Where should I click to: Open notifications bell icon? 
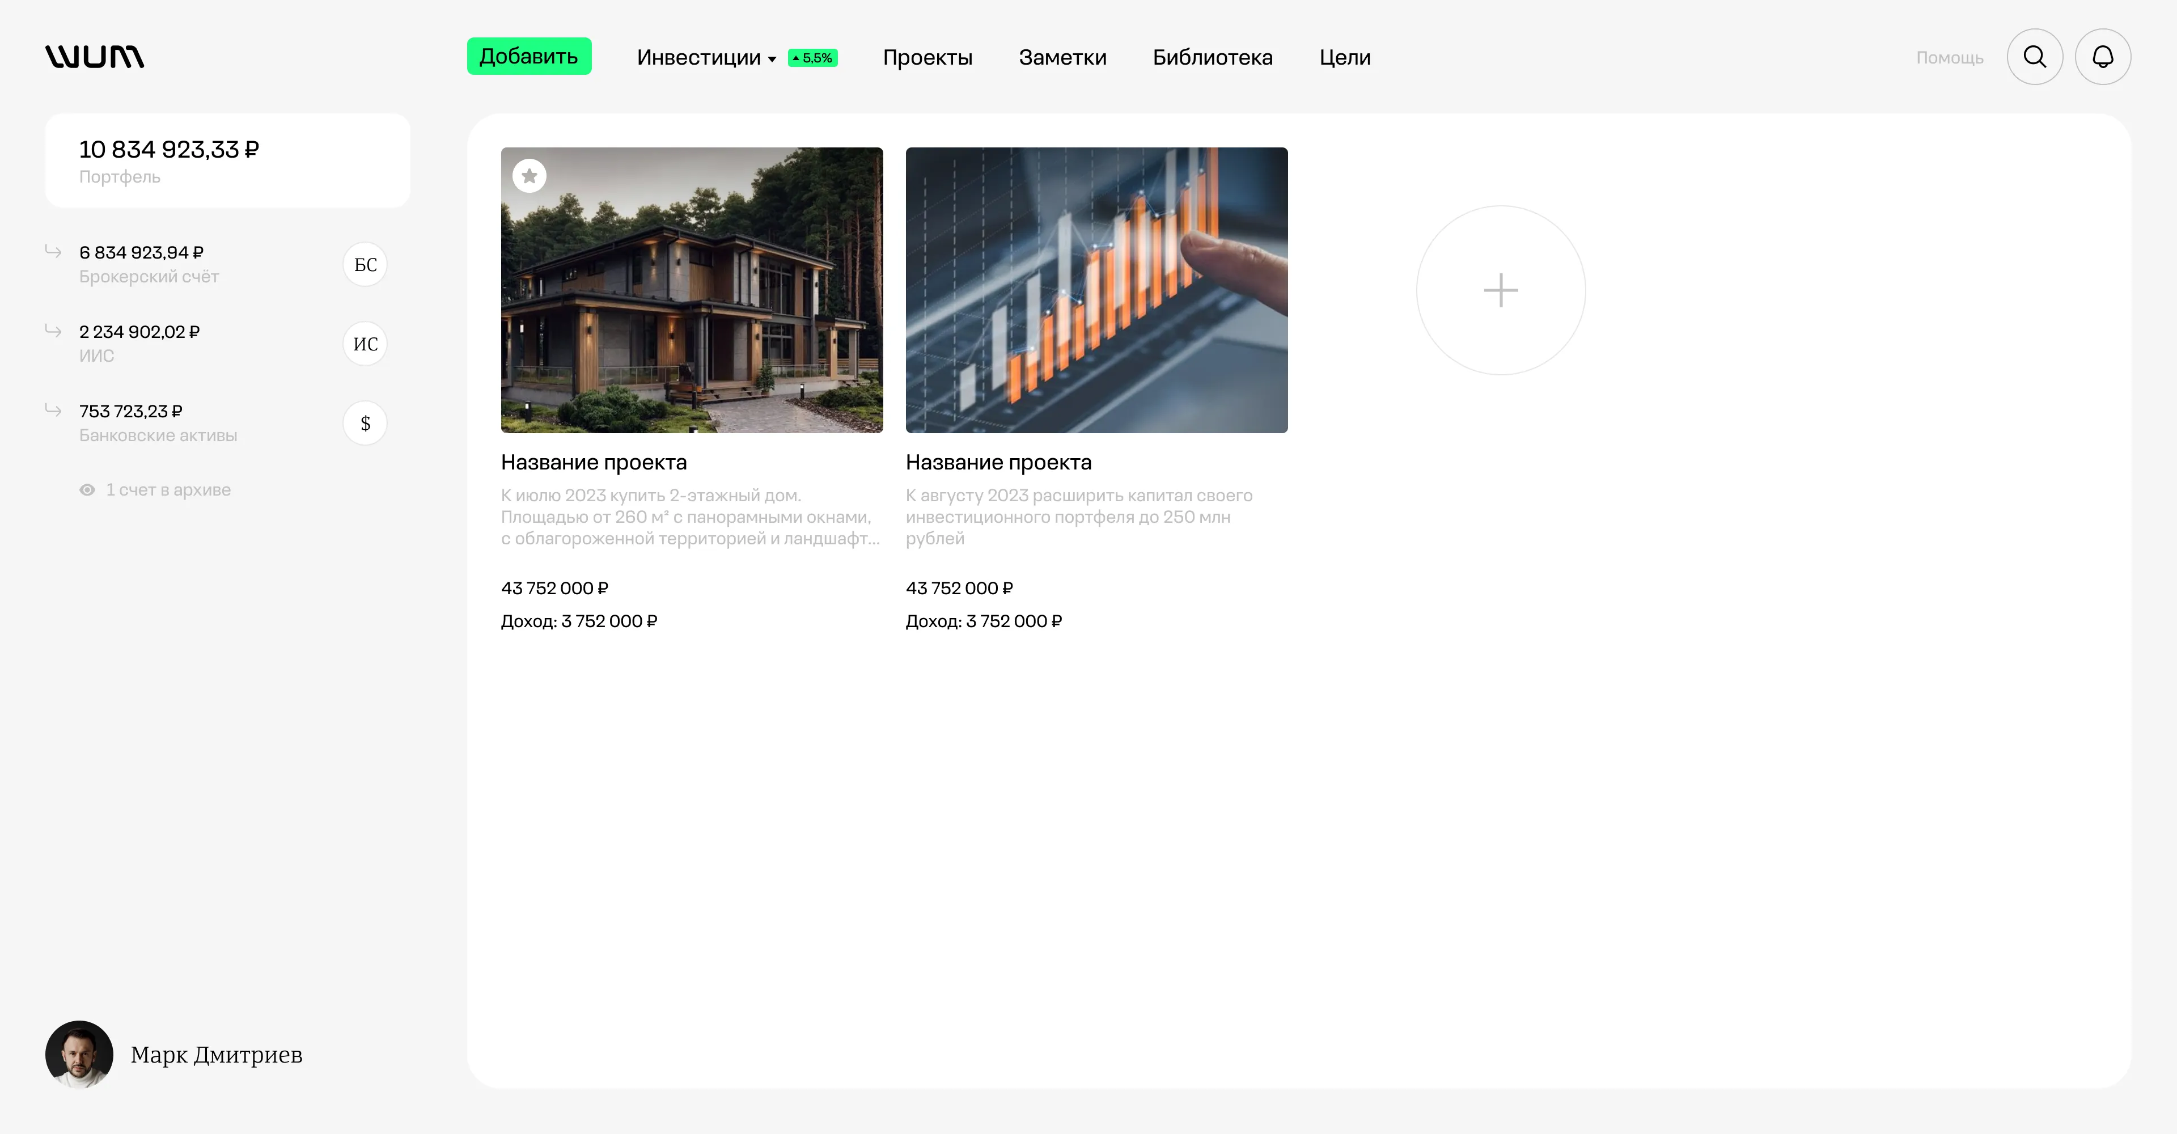tap(2103, 57)
